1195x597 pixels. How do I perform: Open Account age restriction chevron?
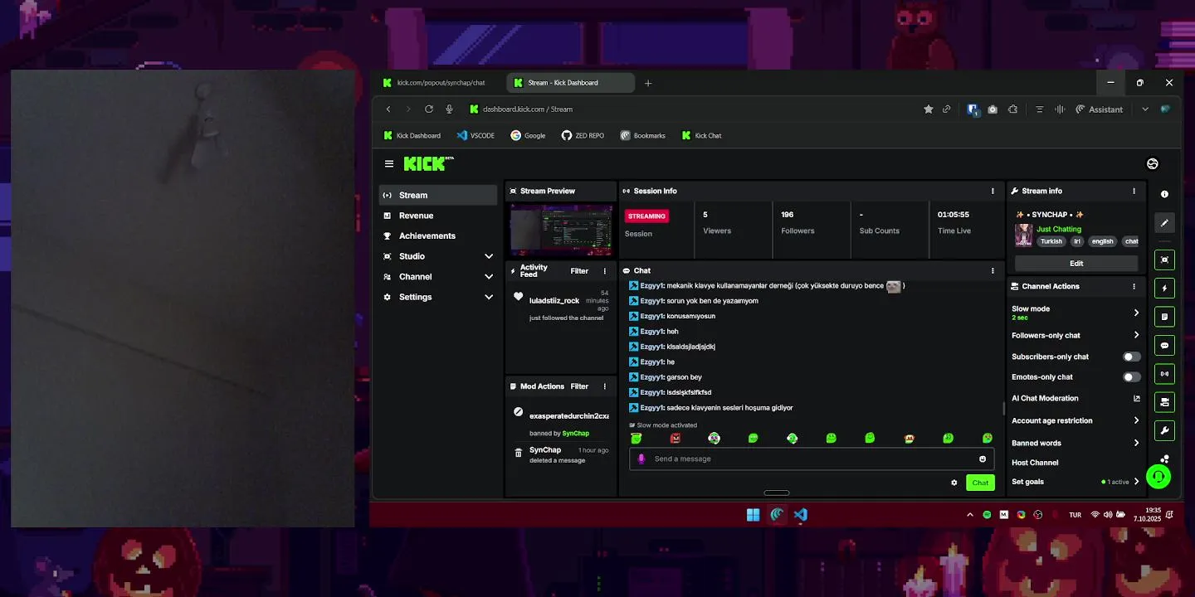[x=1136, y=420]
